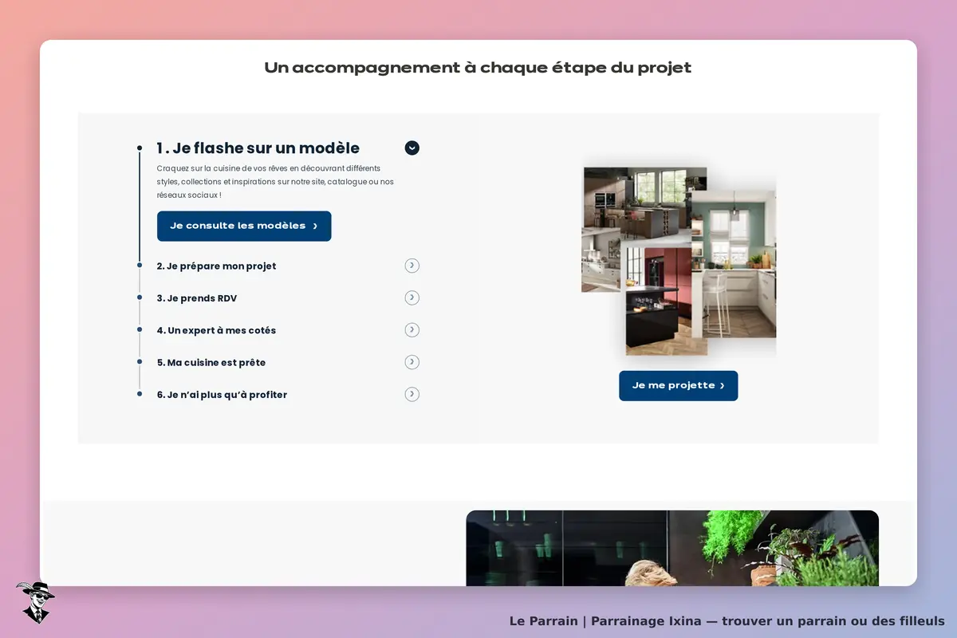The height and width of the screenshot is (638, 957).
Task: Expand the '3. Je prends RDV' chevron
Action: coord(412,297)
